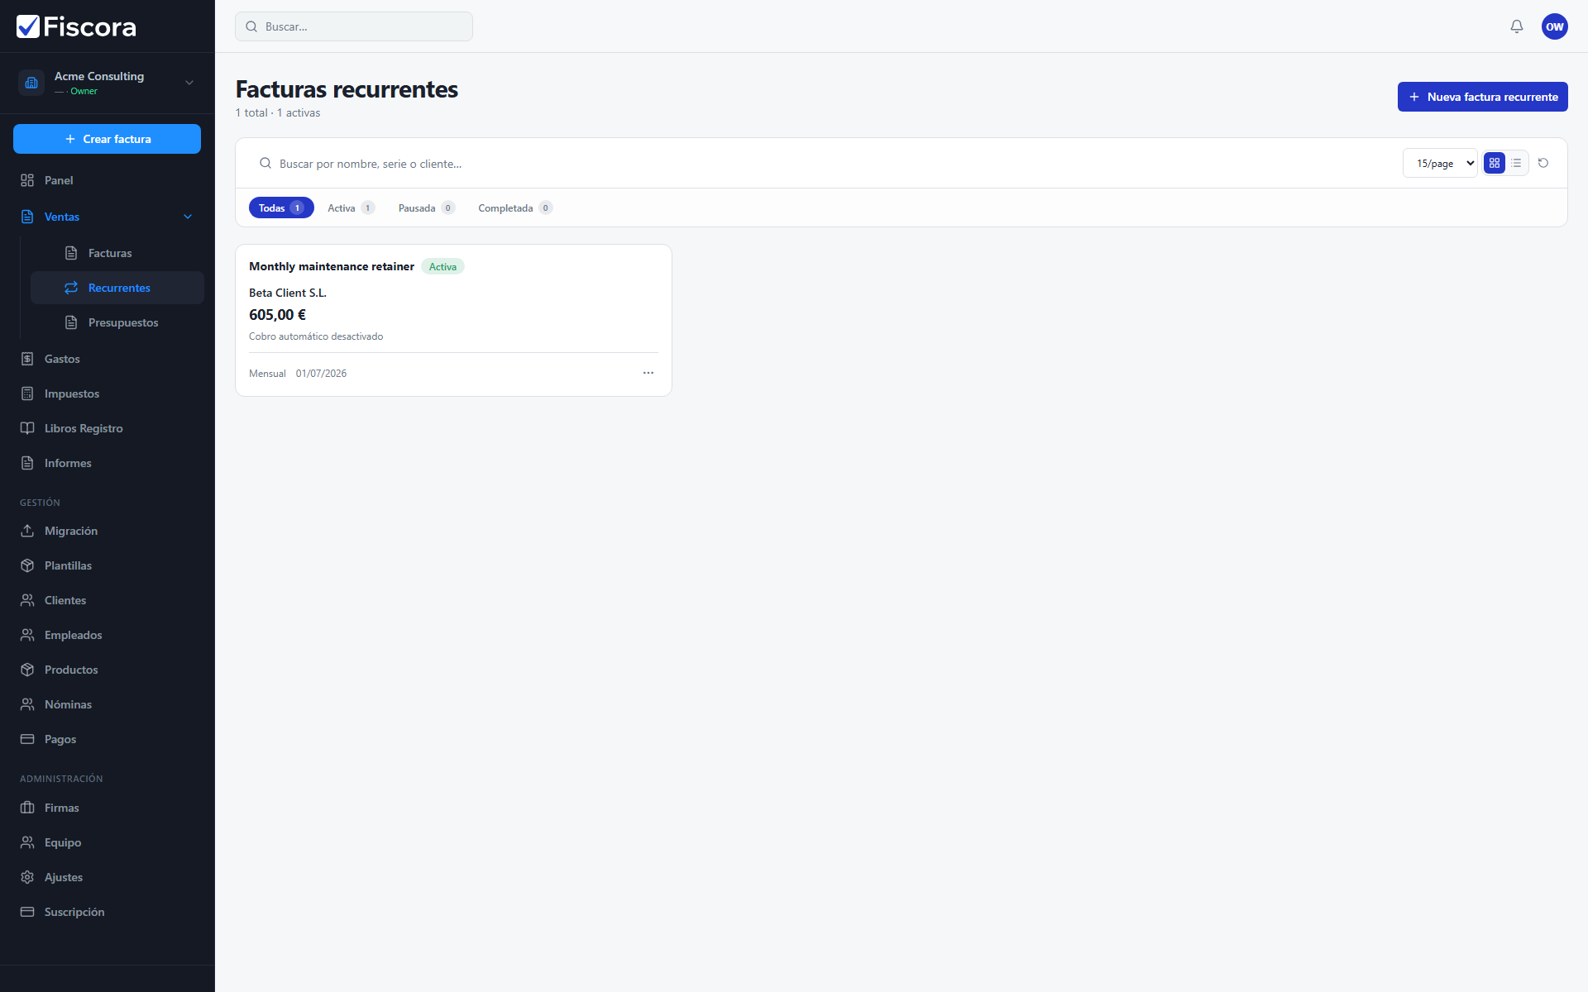Click Crear factura button

(x=107, y=139)
